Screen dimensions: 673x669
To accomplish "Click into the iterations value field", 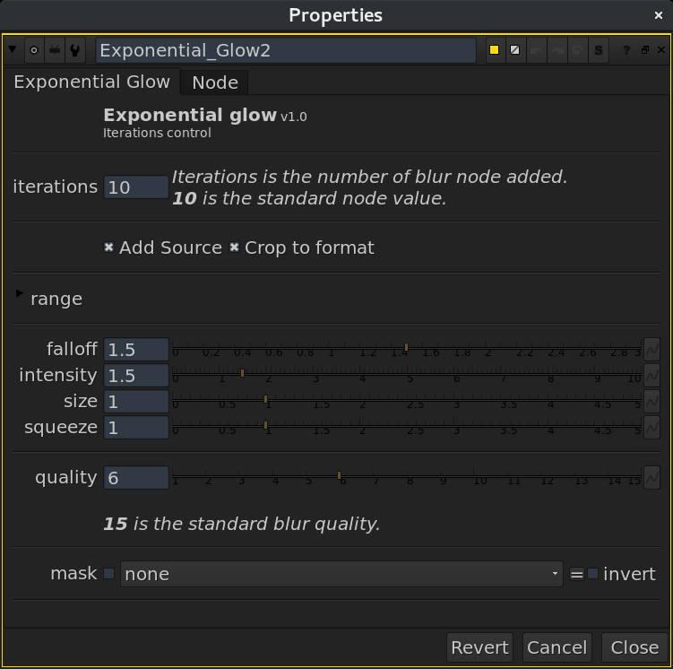I will click(x=135, y=187).
